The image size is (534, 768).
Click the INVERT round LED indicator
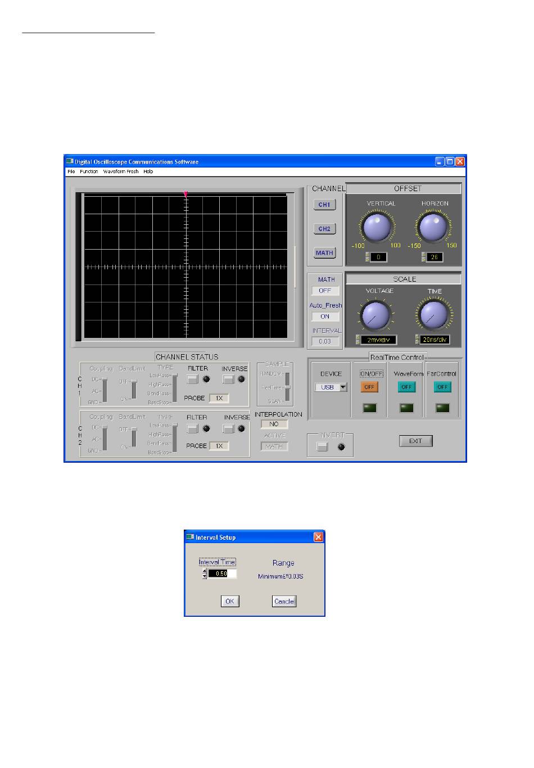[341, 447]
